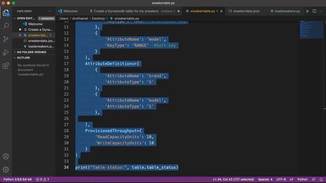Click Ln 34, Col 43 cursor position

(233, 179)
